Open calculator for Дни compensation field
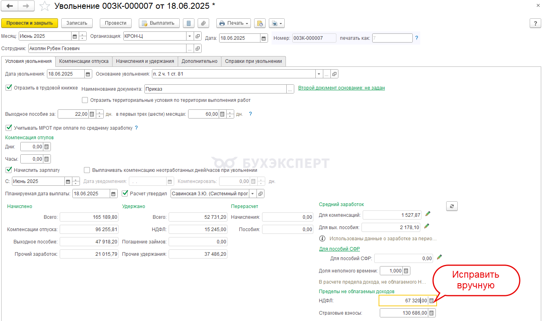Viewport: 542px width, 321px height. point(47,147)
